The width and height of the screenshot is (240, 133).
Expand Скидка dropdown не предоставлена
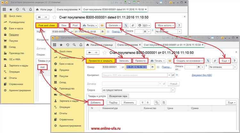pos(173,90)
